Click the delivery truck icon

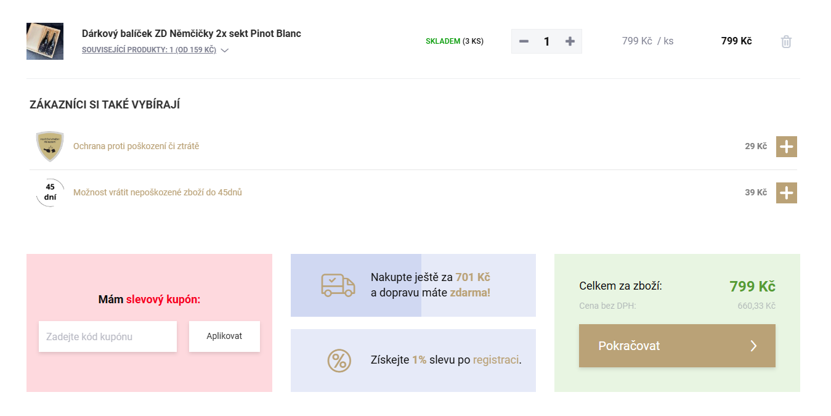338,285
